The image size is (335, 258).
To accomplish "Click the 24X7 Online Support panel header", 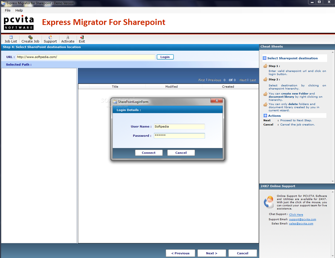I will click(x=297, y=186).
